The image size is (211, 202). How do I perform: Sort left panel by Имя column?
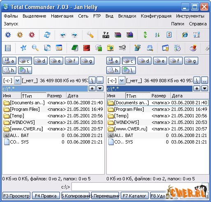click(x=12, y=96)
